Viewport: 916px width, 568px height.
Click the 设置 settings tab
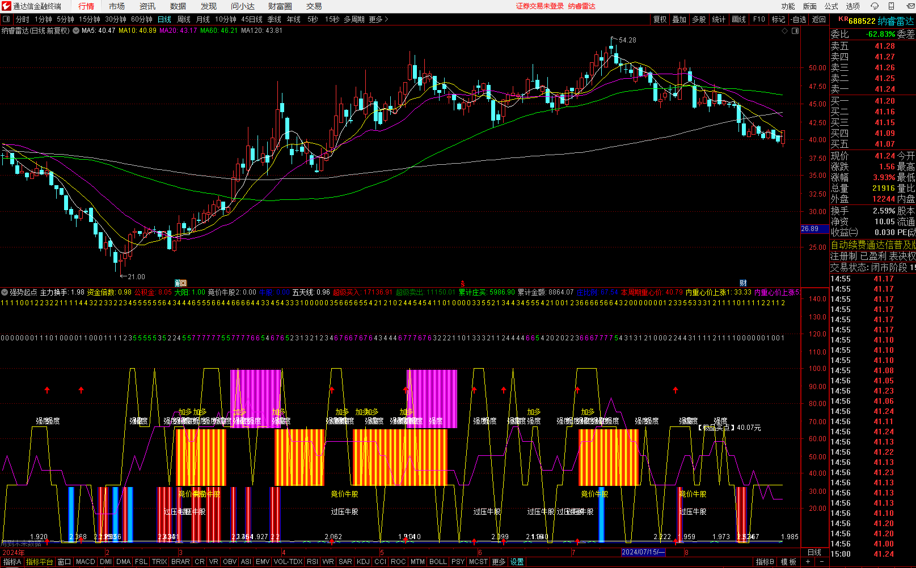click(517, 562)
